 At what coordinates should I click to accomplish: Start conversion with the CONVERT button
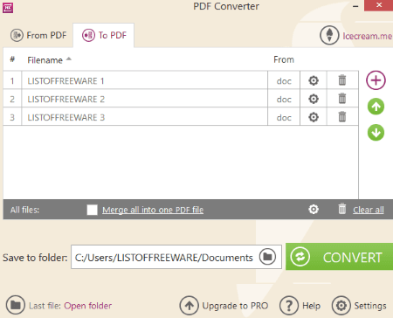(x=339, y=257)
